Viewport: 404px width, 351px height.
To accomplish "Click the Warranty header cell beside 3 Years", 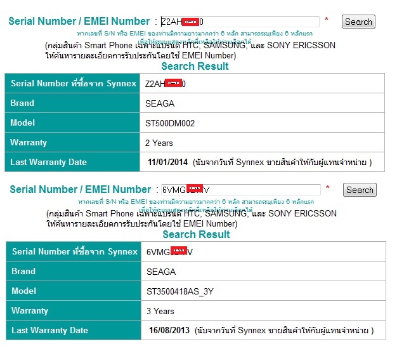I will [x=30, y=311].
